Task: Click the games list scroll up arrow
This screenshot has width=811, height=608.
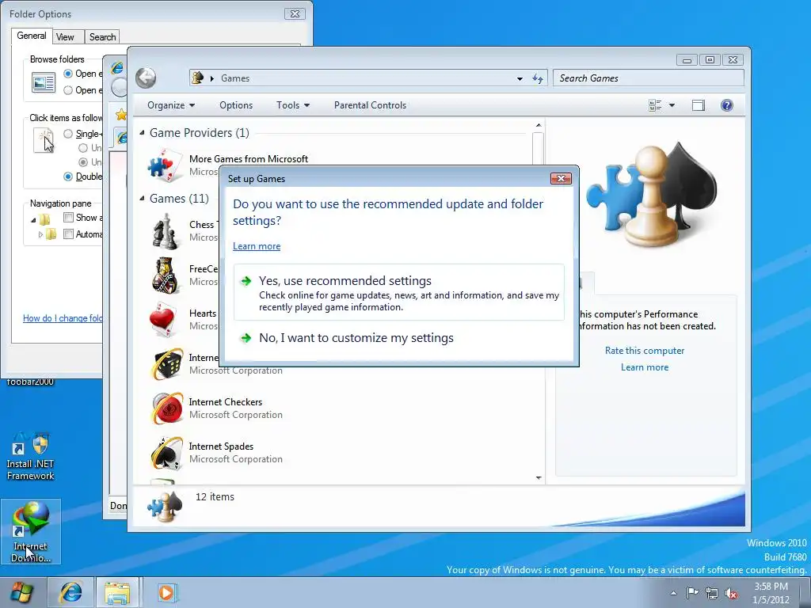Action: pos(539,125)
